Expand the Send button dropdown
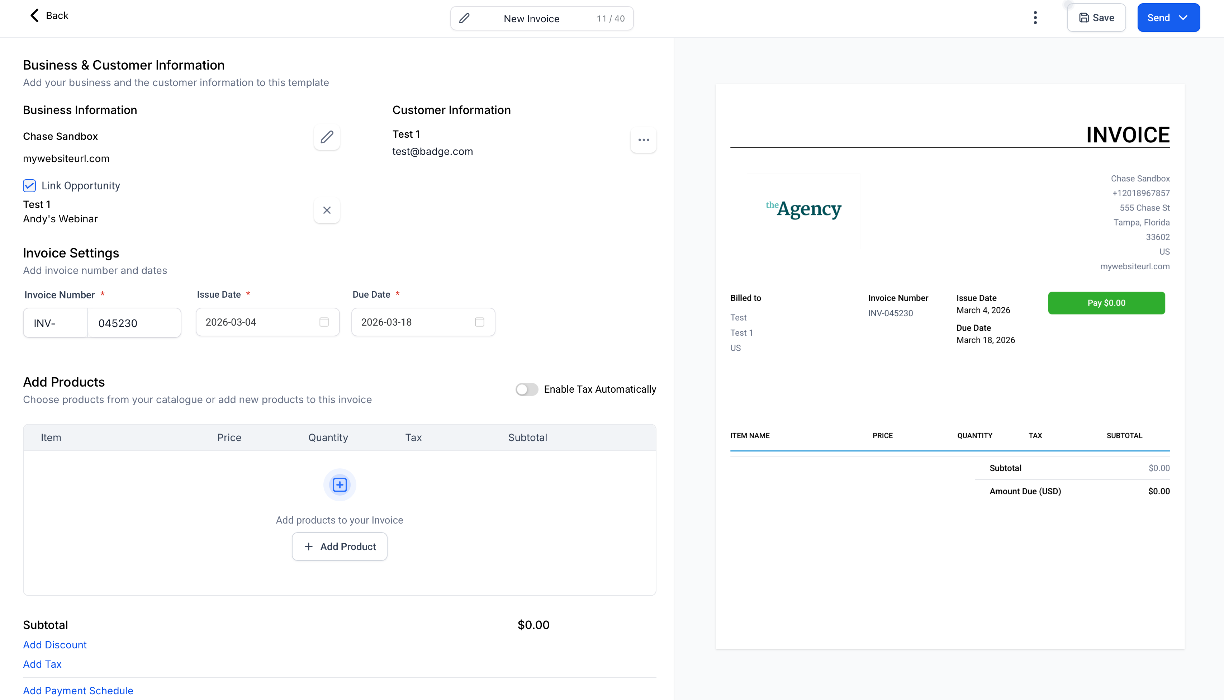This screenshot has height=700, width=1224. click(1183, 18)
